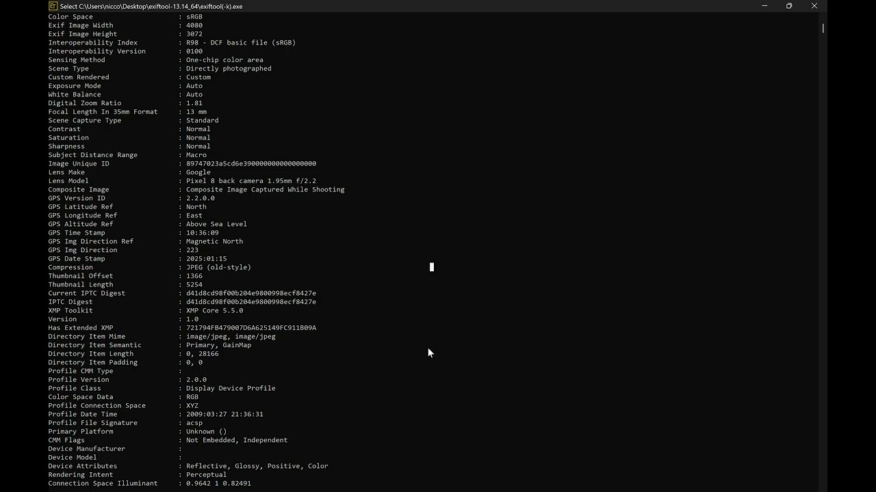Click 'Pixel 8 back camera 1.95mm f/2.2'
This screenshot has height=492, width=876.
click(251, 181)
